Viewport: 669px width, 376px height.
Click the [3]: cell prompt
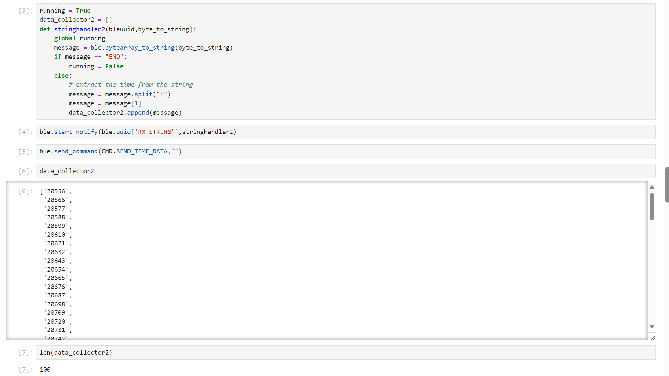coord(26,11)
